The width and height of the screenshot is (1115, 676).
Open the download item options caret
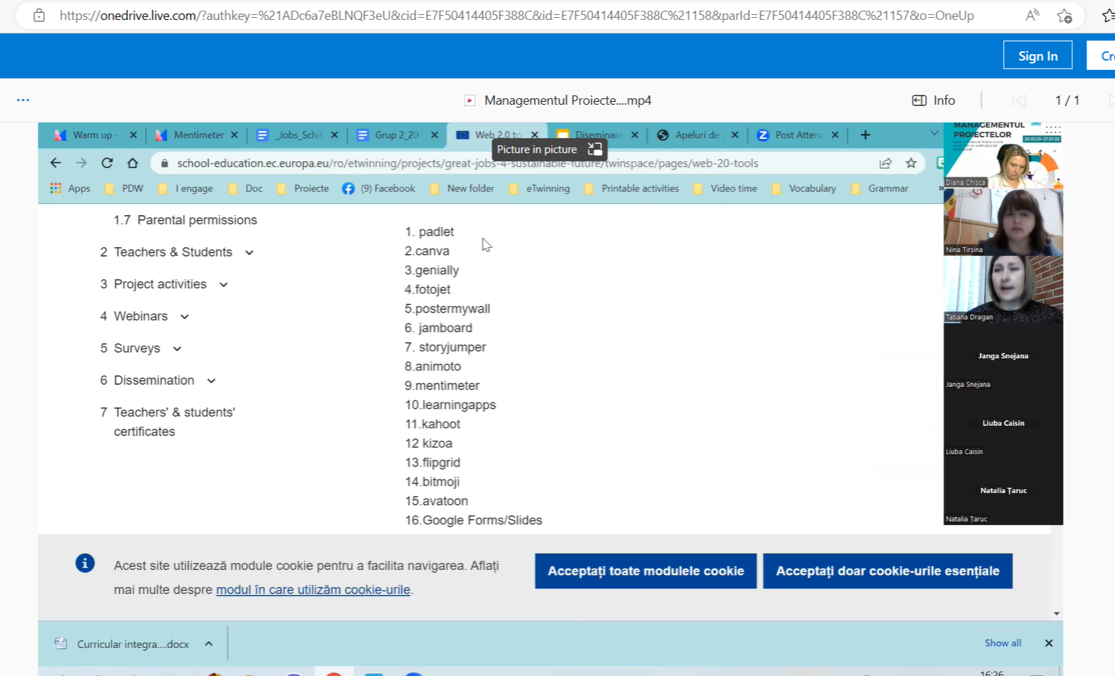[209, 643]
